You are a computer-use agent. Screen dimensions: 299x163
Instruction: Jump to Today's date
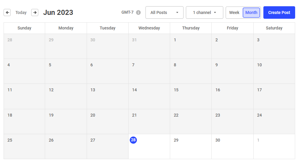21,12
